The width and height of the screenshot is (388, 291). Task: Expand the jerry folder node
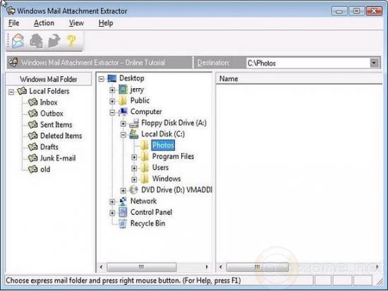112,90
